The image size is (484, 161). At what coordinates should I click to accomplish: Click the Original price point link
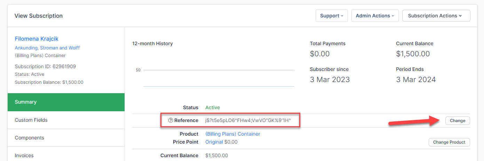(214, 142)
